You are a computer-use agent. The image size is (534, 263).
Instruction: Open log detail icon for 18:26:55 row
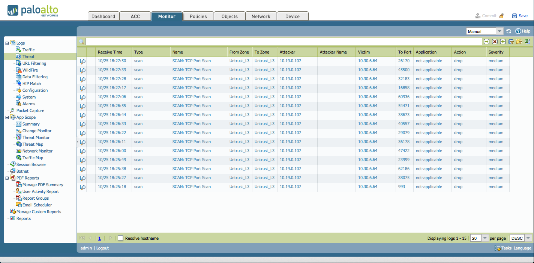[82, 106]
